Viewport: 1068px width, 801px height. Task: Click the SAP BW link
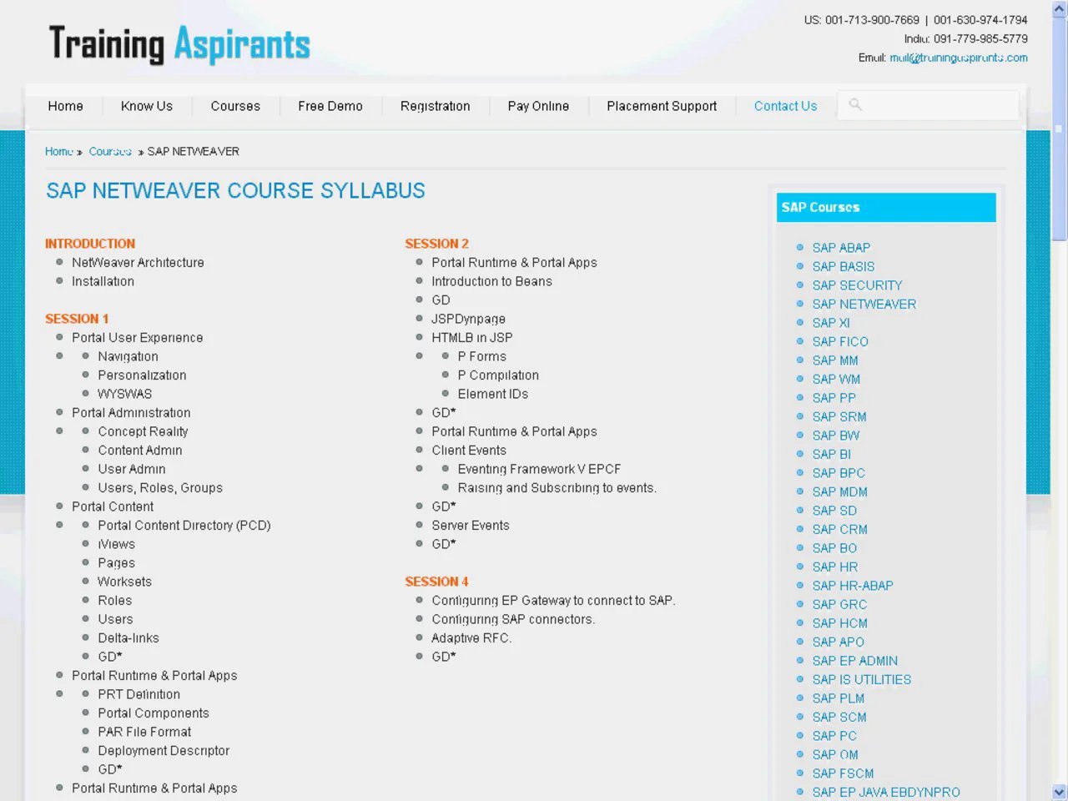(x=836, y=436)
